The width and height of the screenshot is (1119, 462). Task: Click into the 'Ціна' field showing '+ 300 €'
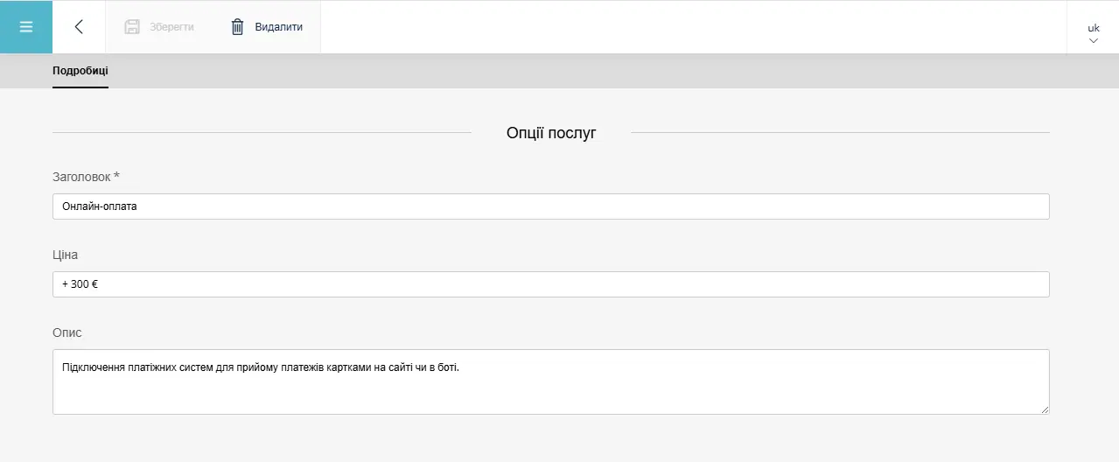click(550, 284)
